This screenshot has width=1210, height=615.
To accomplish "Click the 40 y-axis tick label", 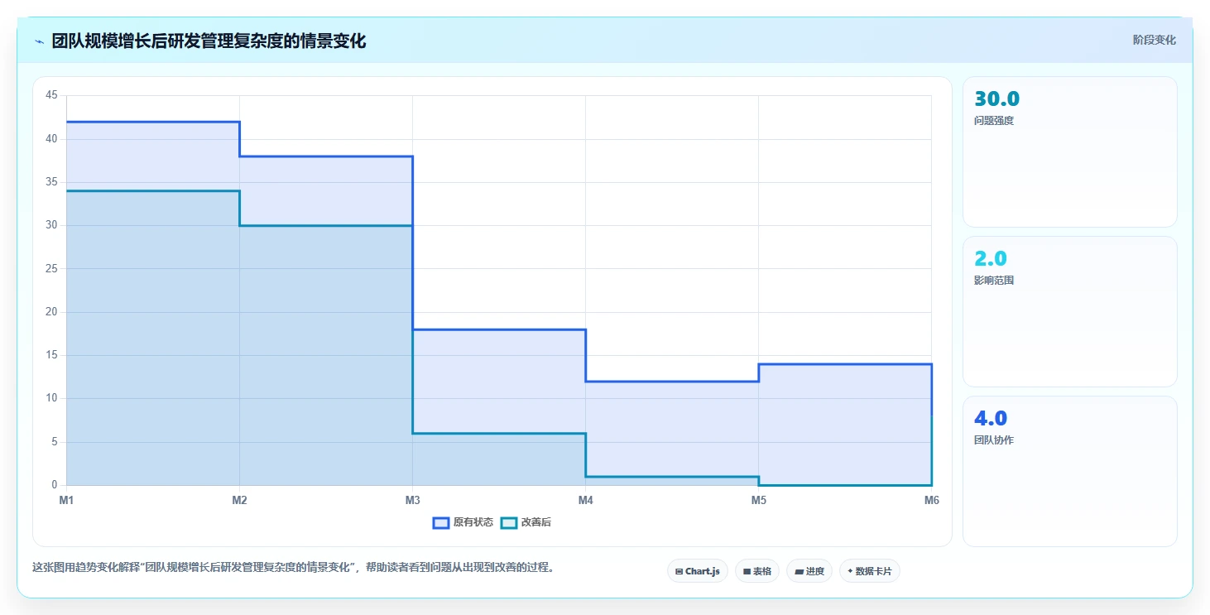I will click(51, 138).
